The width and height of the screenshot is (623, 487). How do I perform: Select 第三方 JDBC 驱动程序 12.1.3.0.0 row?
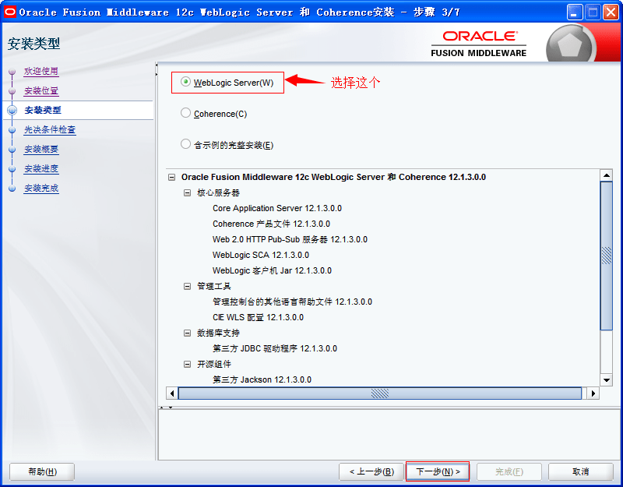coord(275,348)
